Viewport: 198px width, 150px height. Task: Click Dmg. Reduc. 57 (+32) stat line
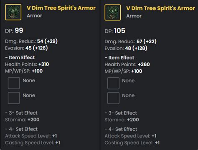131,41
